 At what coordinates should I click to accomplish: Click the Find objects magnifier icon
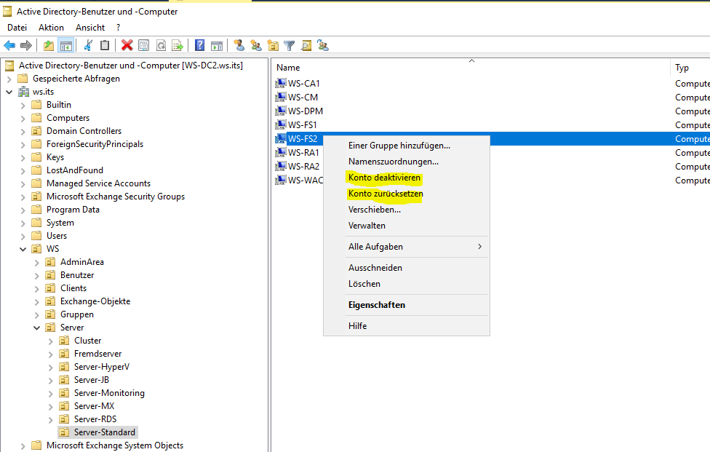(x=306, y=45)
